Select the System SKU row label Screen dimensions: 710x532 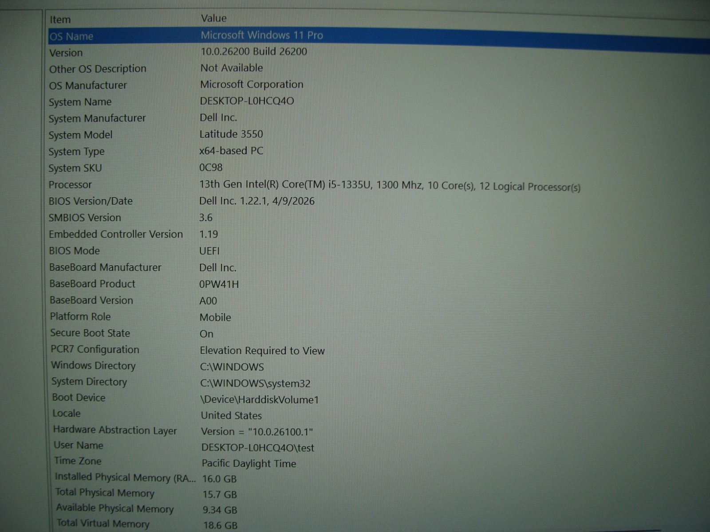(75, 168)
